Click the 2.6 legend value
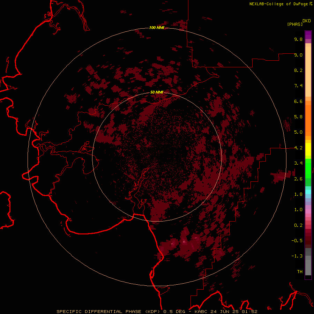 point(298,179)
